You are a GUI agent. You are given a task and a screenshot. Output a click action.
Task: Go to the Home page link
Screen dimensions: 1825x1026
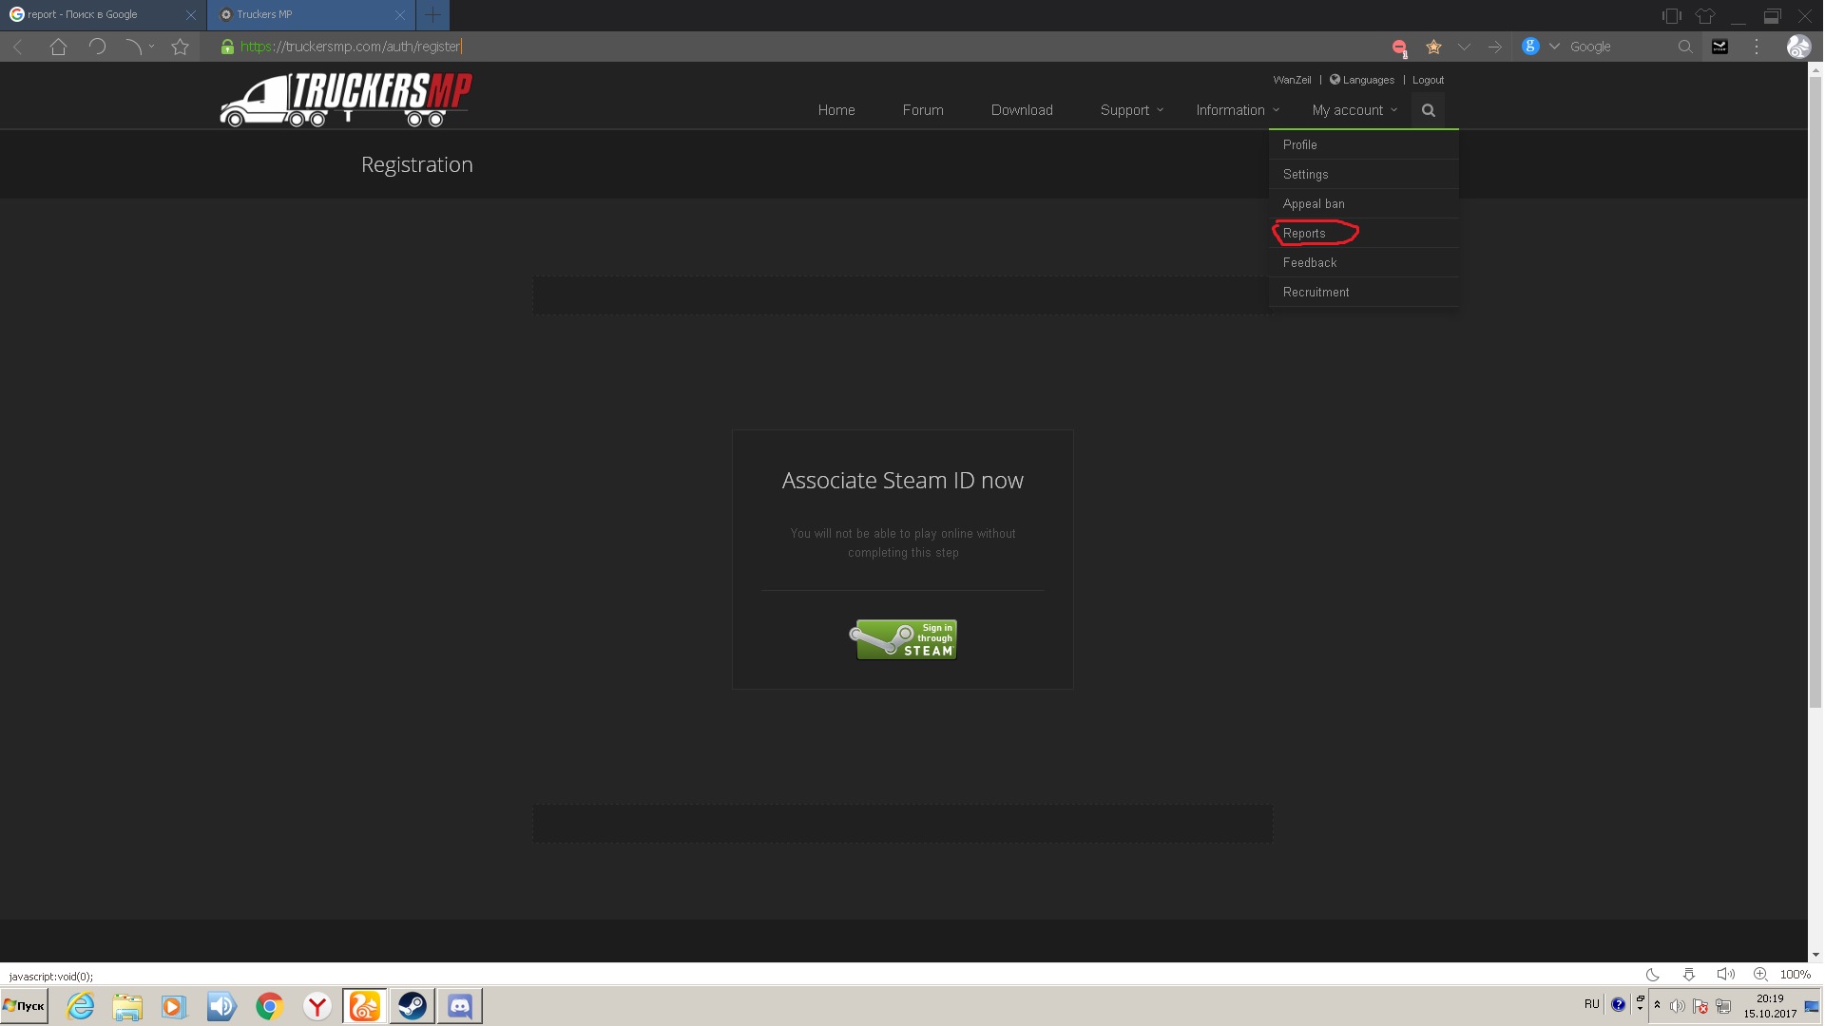(x=836, y=110)
